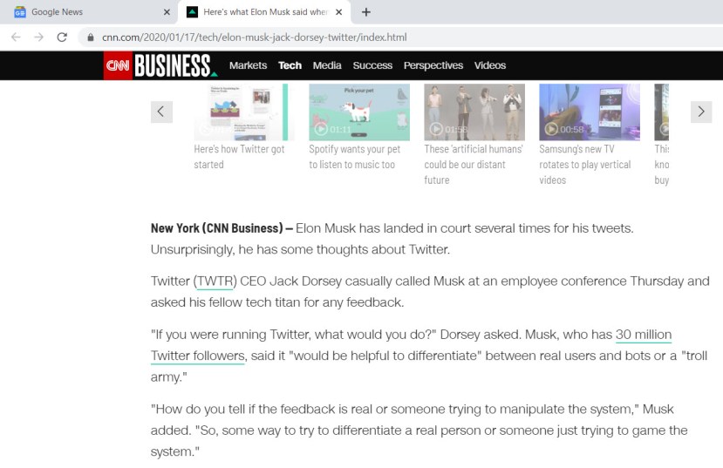Open the Tech section
The height and width of the screenshot is (468, 723).
pos(290,65)
